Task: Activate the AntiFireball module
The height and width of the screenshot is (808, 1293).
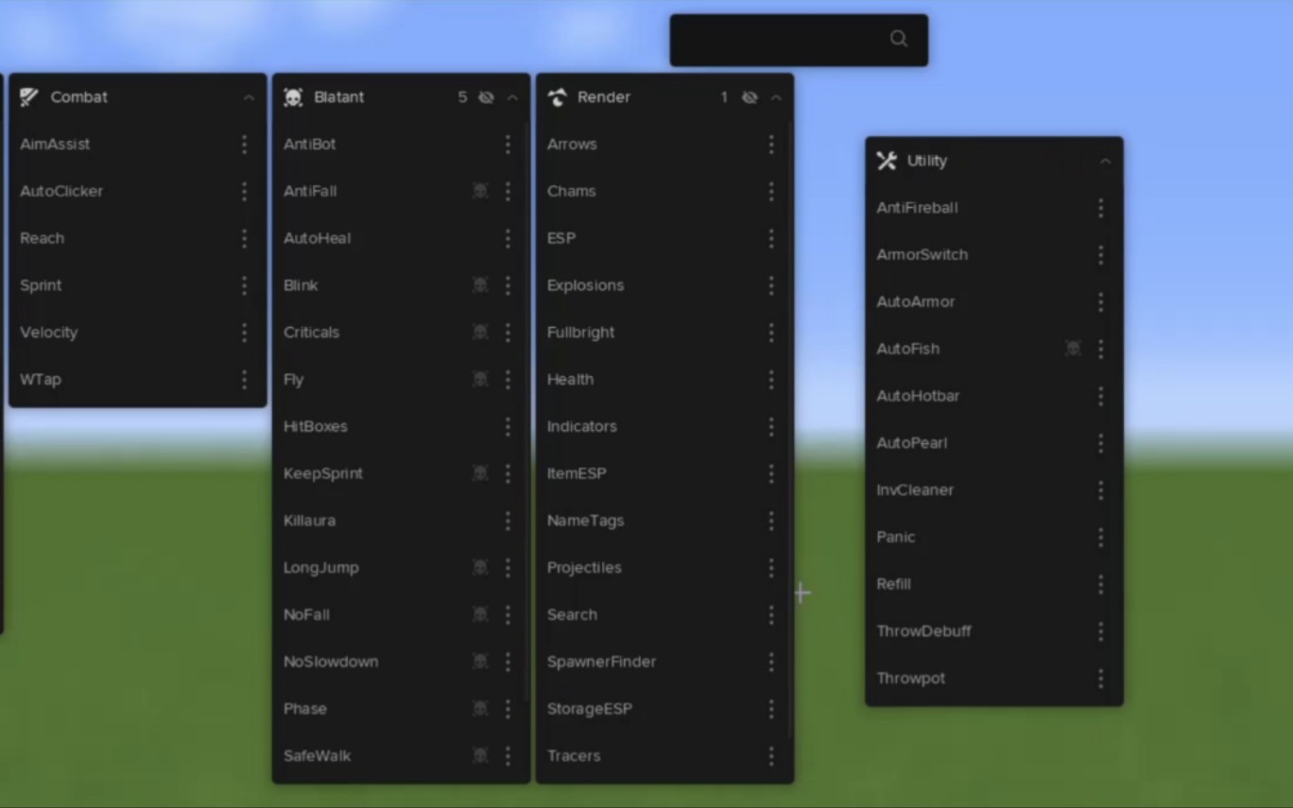Action: 994,207
